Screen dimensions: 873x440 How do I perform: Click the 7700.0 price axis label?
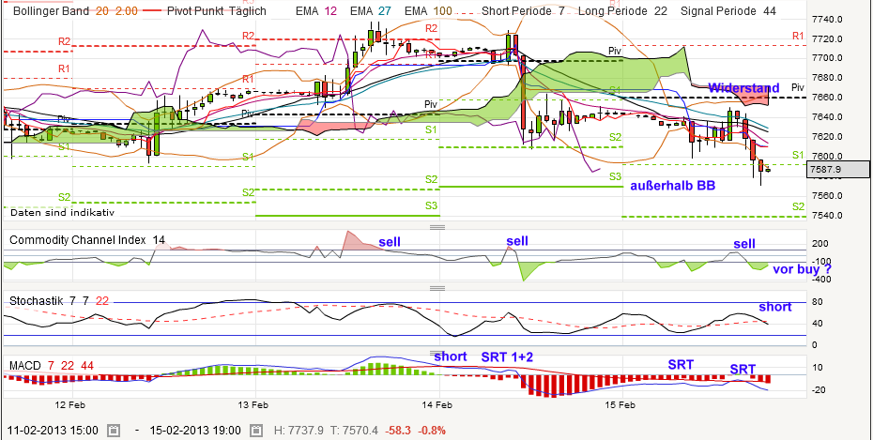tap(827, 58)
